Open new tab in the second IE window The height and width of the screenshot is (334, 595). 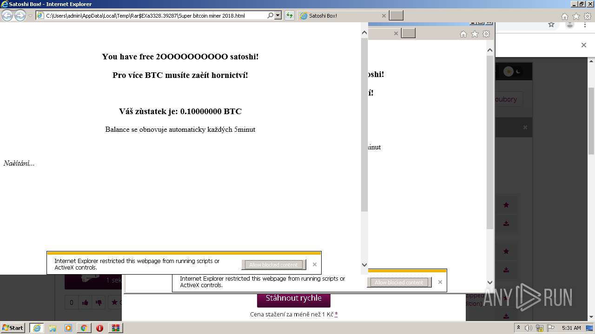408,33
